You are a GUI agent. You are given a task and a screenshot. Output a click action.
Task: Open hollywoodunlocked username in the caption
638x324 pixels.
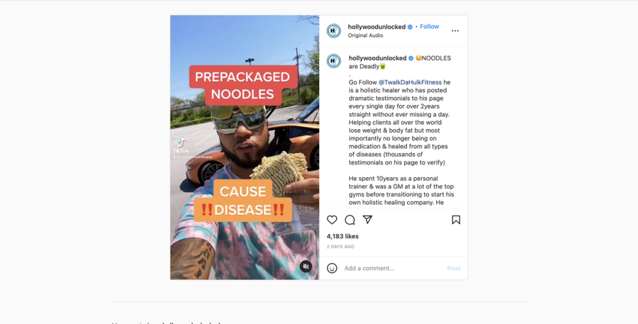(x=378, y=58)
